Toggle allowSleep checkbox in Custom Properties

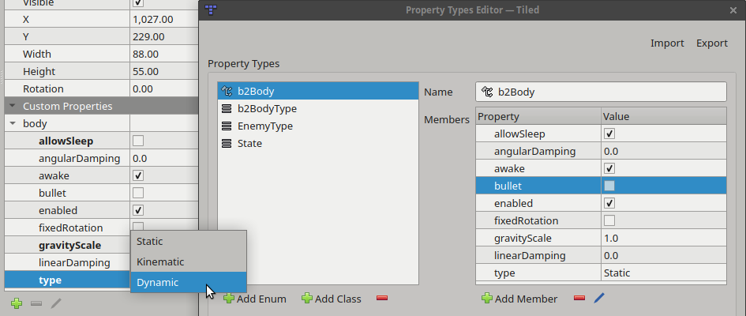click(138, 141)
